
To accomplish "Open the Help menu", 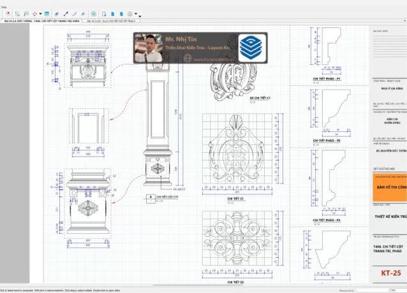I will click(4, 7).
